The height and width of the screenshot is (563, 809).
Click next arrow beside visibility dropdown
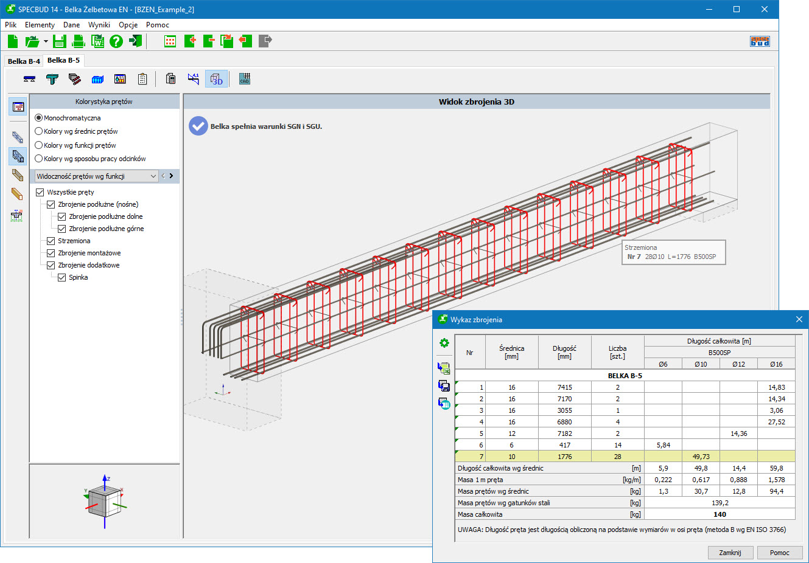pos(172,176)
